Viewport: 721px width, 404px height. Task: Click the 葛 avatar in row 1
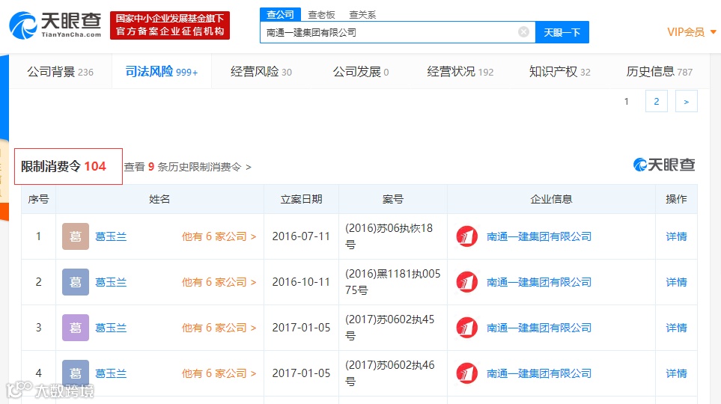[76, 236]
